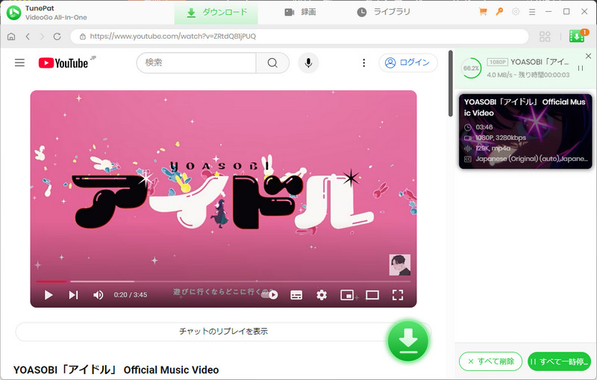
Task: Toggle the autoplay switch in player
Action: coord(269,294)
